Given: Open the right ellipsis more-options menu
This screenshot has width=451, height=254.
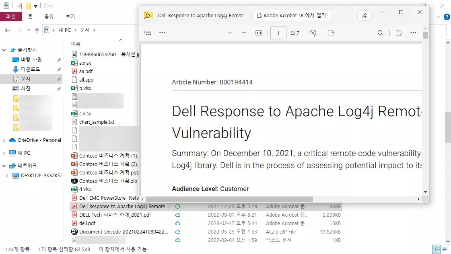Looking at the screenshot, I should (x=413, y=33).
